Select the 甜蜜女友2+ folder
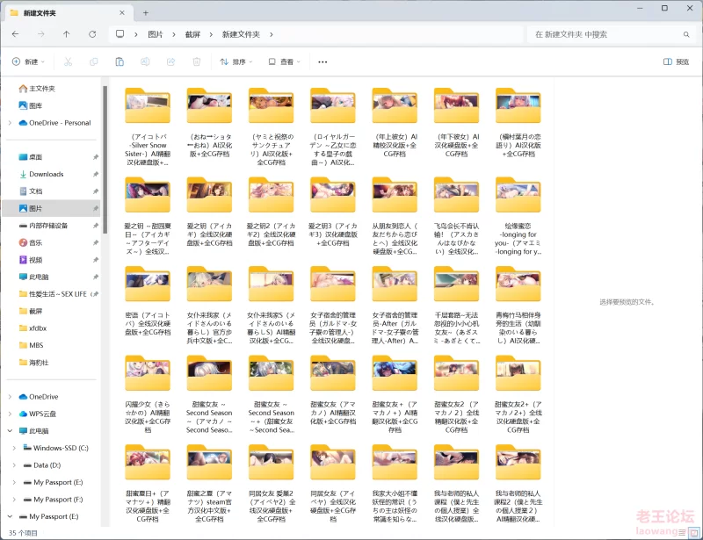 (x=518, y=395)
